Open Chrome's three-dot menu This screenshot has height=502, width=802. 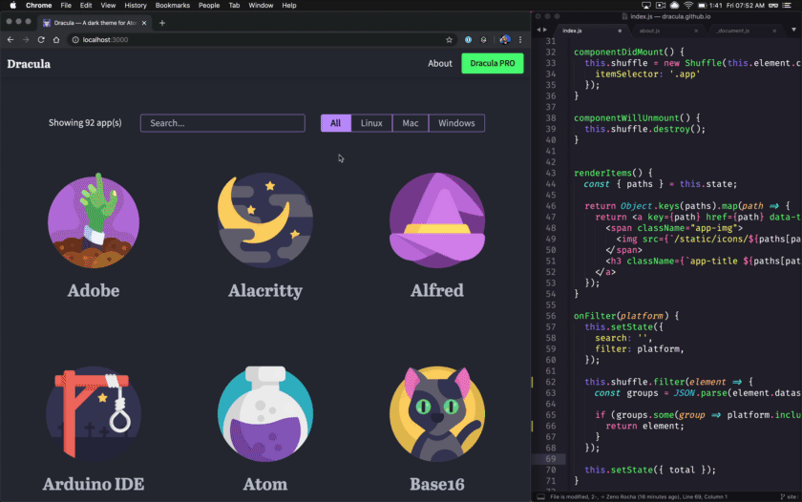[519, 40]
